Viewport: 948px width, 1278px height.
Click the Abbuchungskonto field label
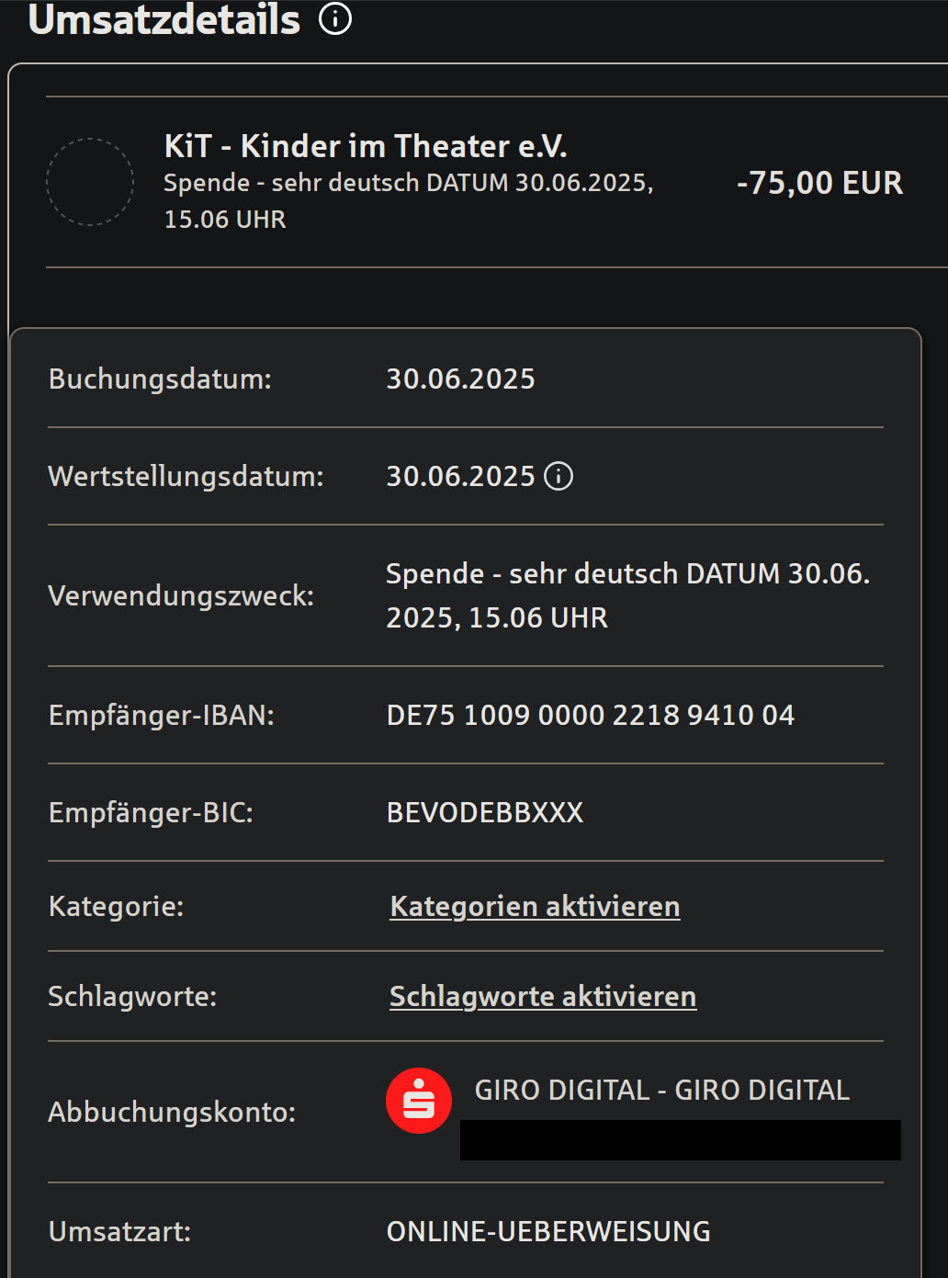172,1112
